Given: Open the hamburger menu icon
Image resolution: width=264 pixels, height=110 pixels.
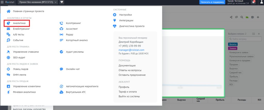Looking at the screenshot, I should [x=2, y=2].
